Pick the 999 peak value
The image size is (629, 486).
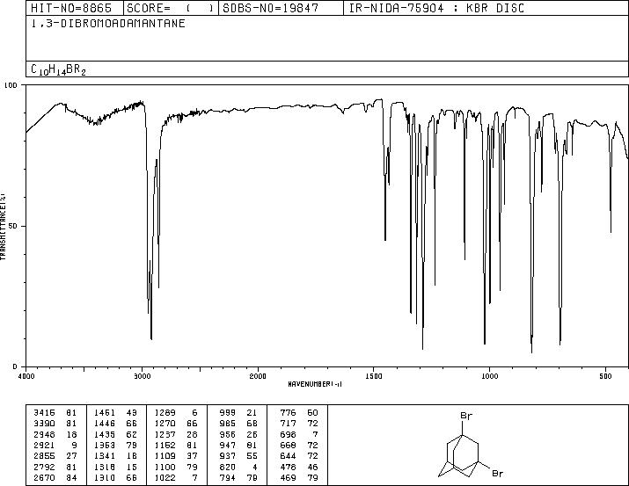point(228,413)
